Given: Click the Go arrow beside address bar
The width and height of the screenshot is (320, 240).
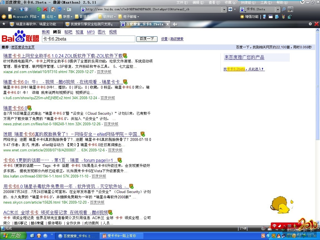Looking at the screenshot, I should pyautogui.click(x=230, y=9).
